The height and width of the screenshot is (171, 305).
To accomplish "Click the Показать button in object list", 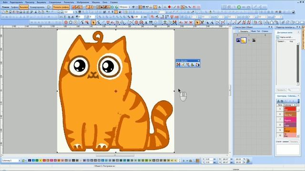I will pos(244,31).
